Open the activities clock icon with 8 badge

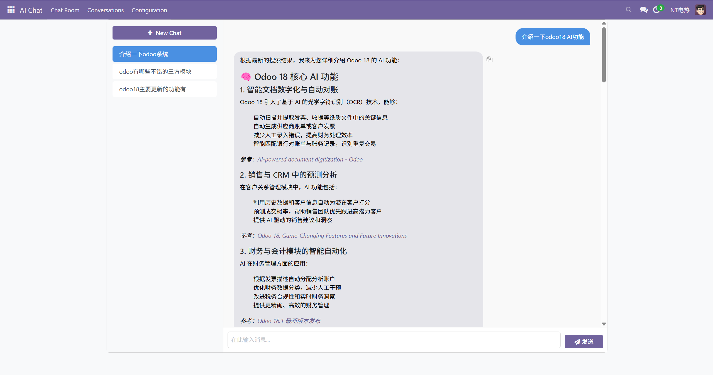click(656, 10)
